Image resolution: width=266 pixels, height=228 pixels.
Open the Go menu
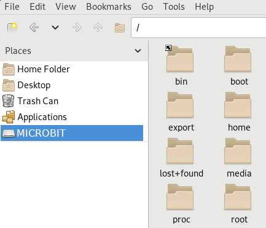point(147,7)
